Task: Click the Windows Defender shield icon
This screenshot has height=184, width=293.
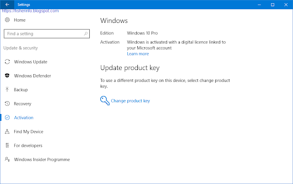Action: [x=7, y=76]
